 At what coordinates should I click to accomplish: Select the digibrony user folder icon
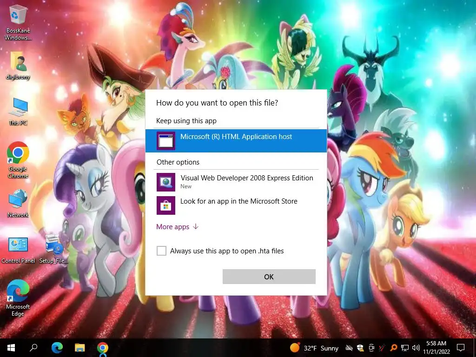(18, 66)
